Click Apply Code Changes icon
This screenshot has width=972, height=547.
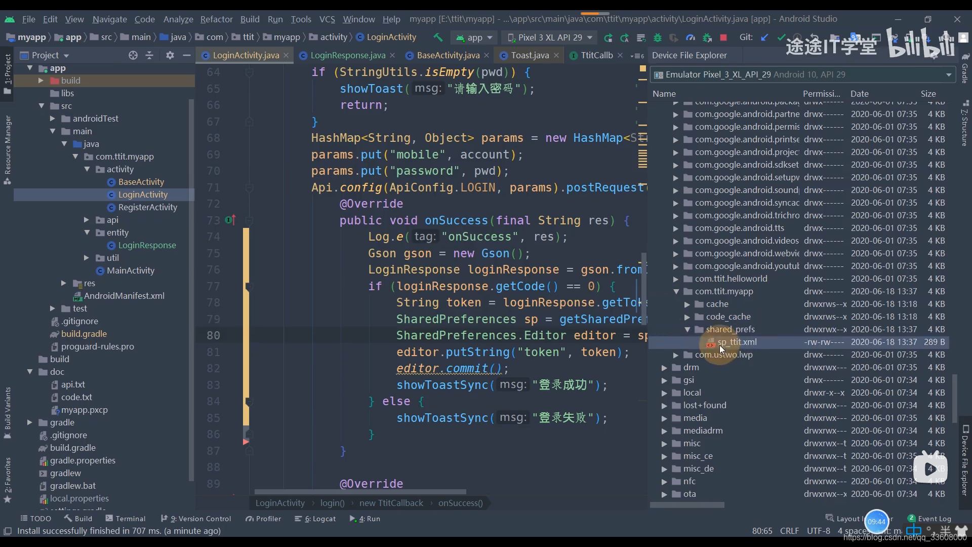point(625,37)
